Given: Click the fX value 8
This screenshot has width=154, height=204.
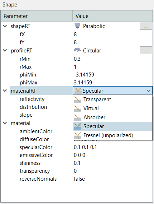Looking at the screenshot, I should [75, 34].
